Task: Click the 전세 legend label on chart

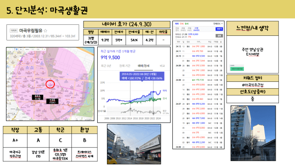Action: click(165, 98)
